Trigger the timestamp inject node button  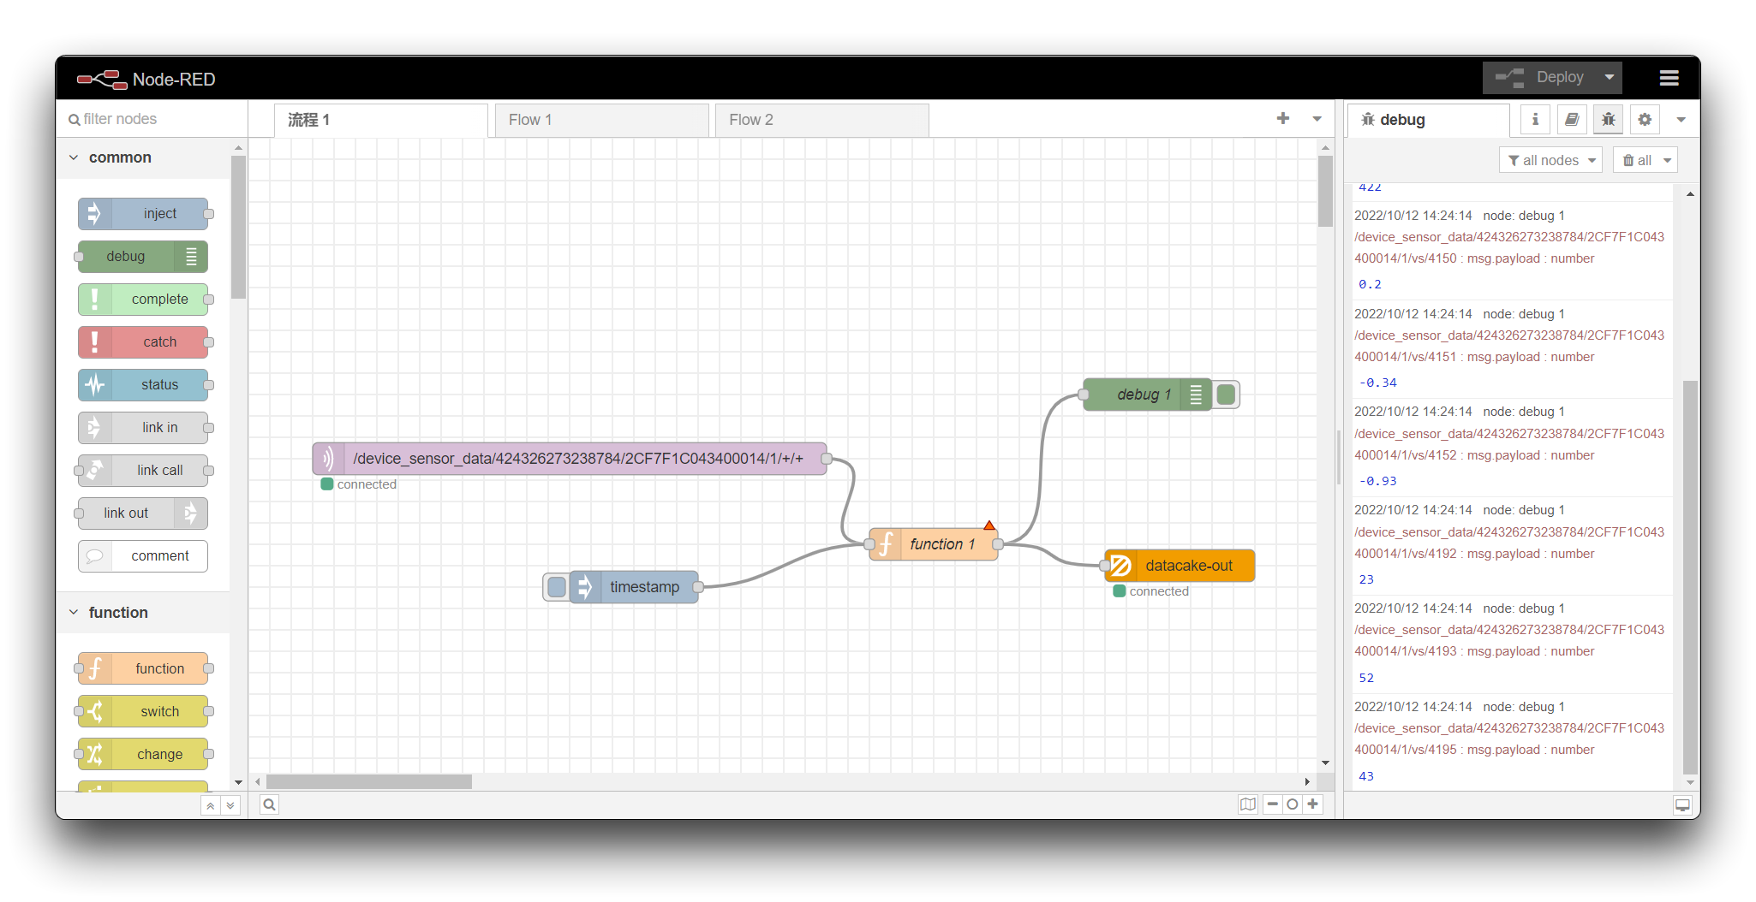pyautogui.click(x=557, y=587)
